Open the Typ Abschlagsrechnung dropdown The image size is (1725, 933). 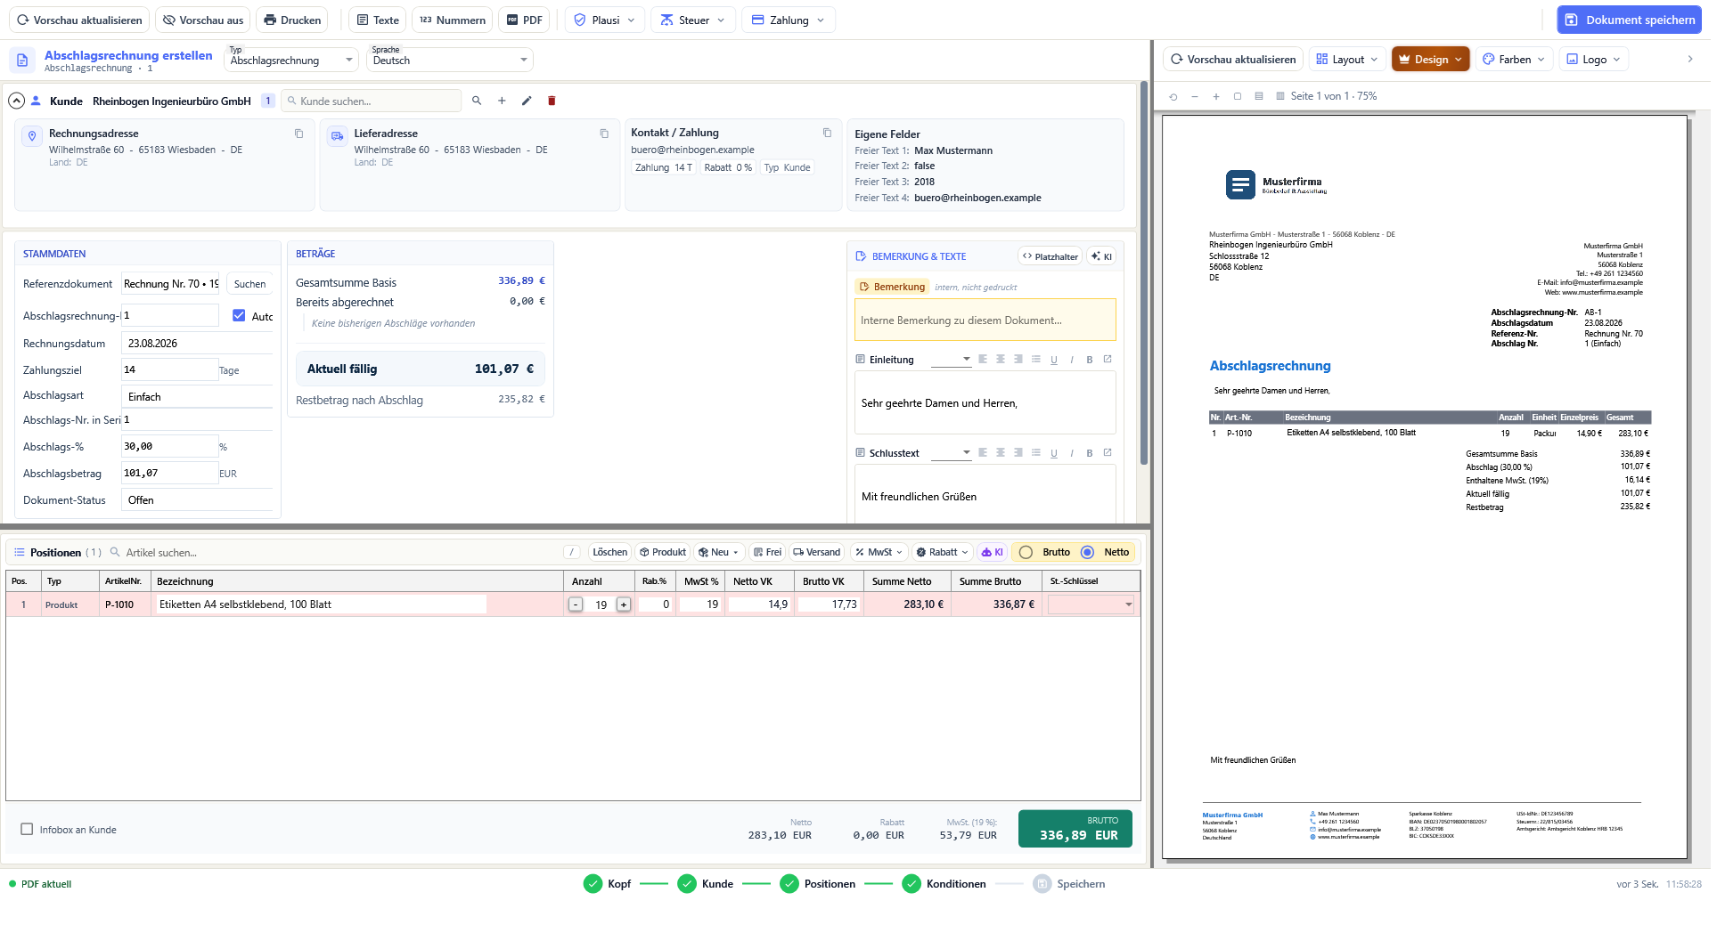coord(290,60)
